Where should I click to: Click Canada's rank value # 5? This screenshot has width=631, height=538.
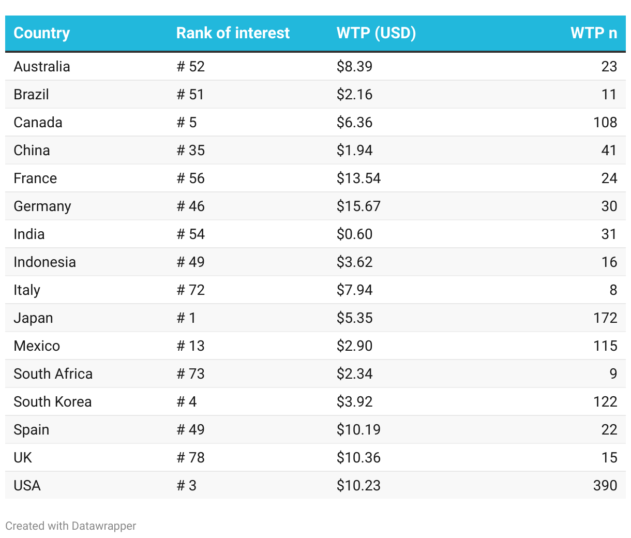point(187,123)
